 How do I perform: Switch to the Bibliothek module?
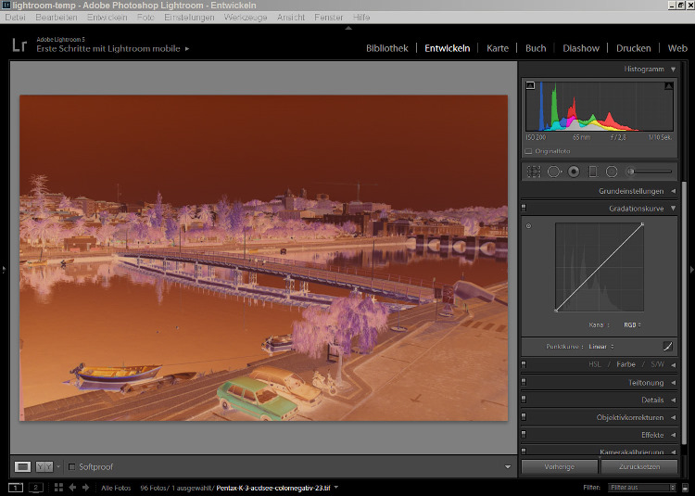coord(386,48)
